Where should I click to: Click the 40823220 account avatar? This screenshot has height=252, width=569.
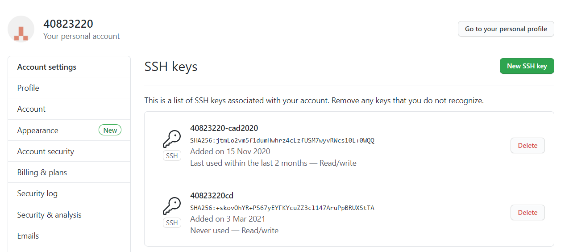[21, 29]
